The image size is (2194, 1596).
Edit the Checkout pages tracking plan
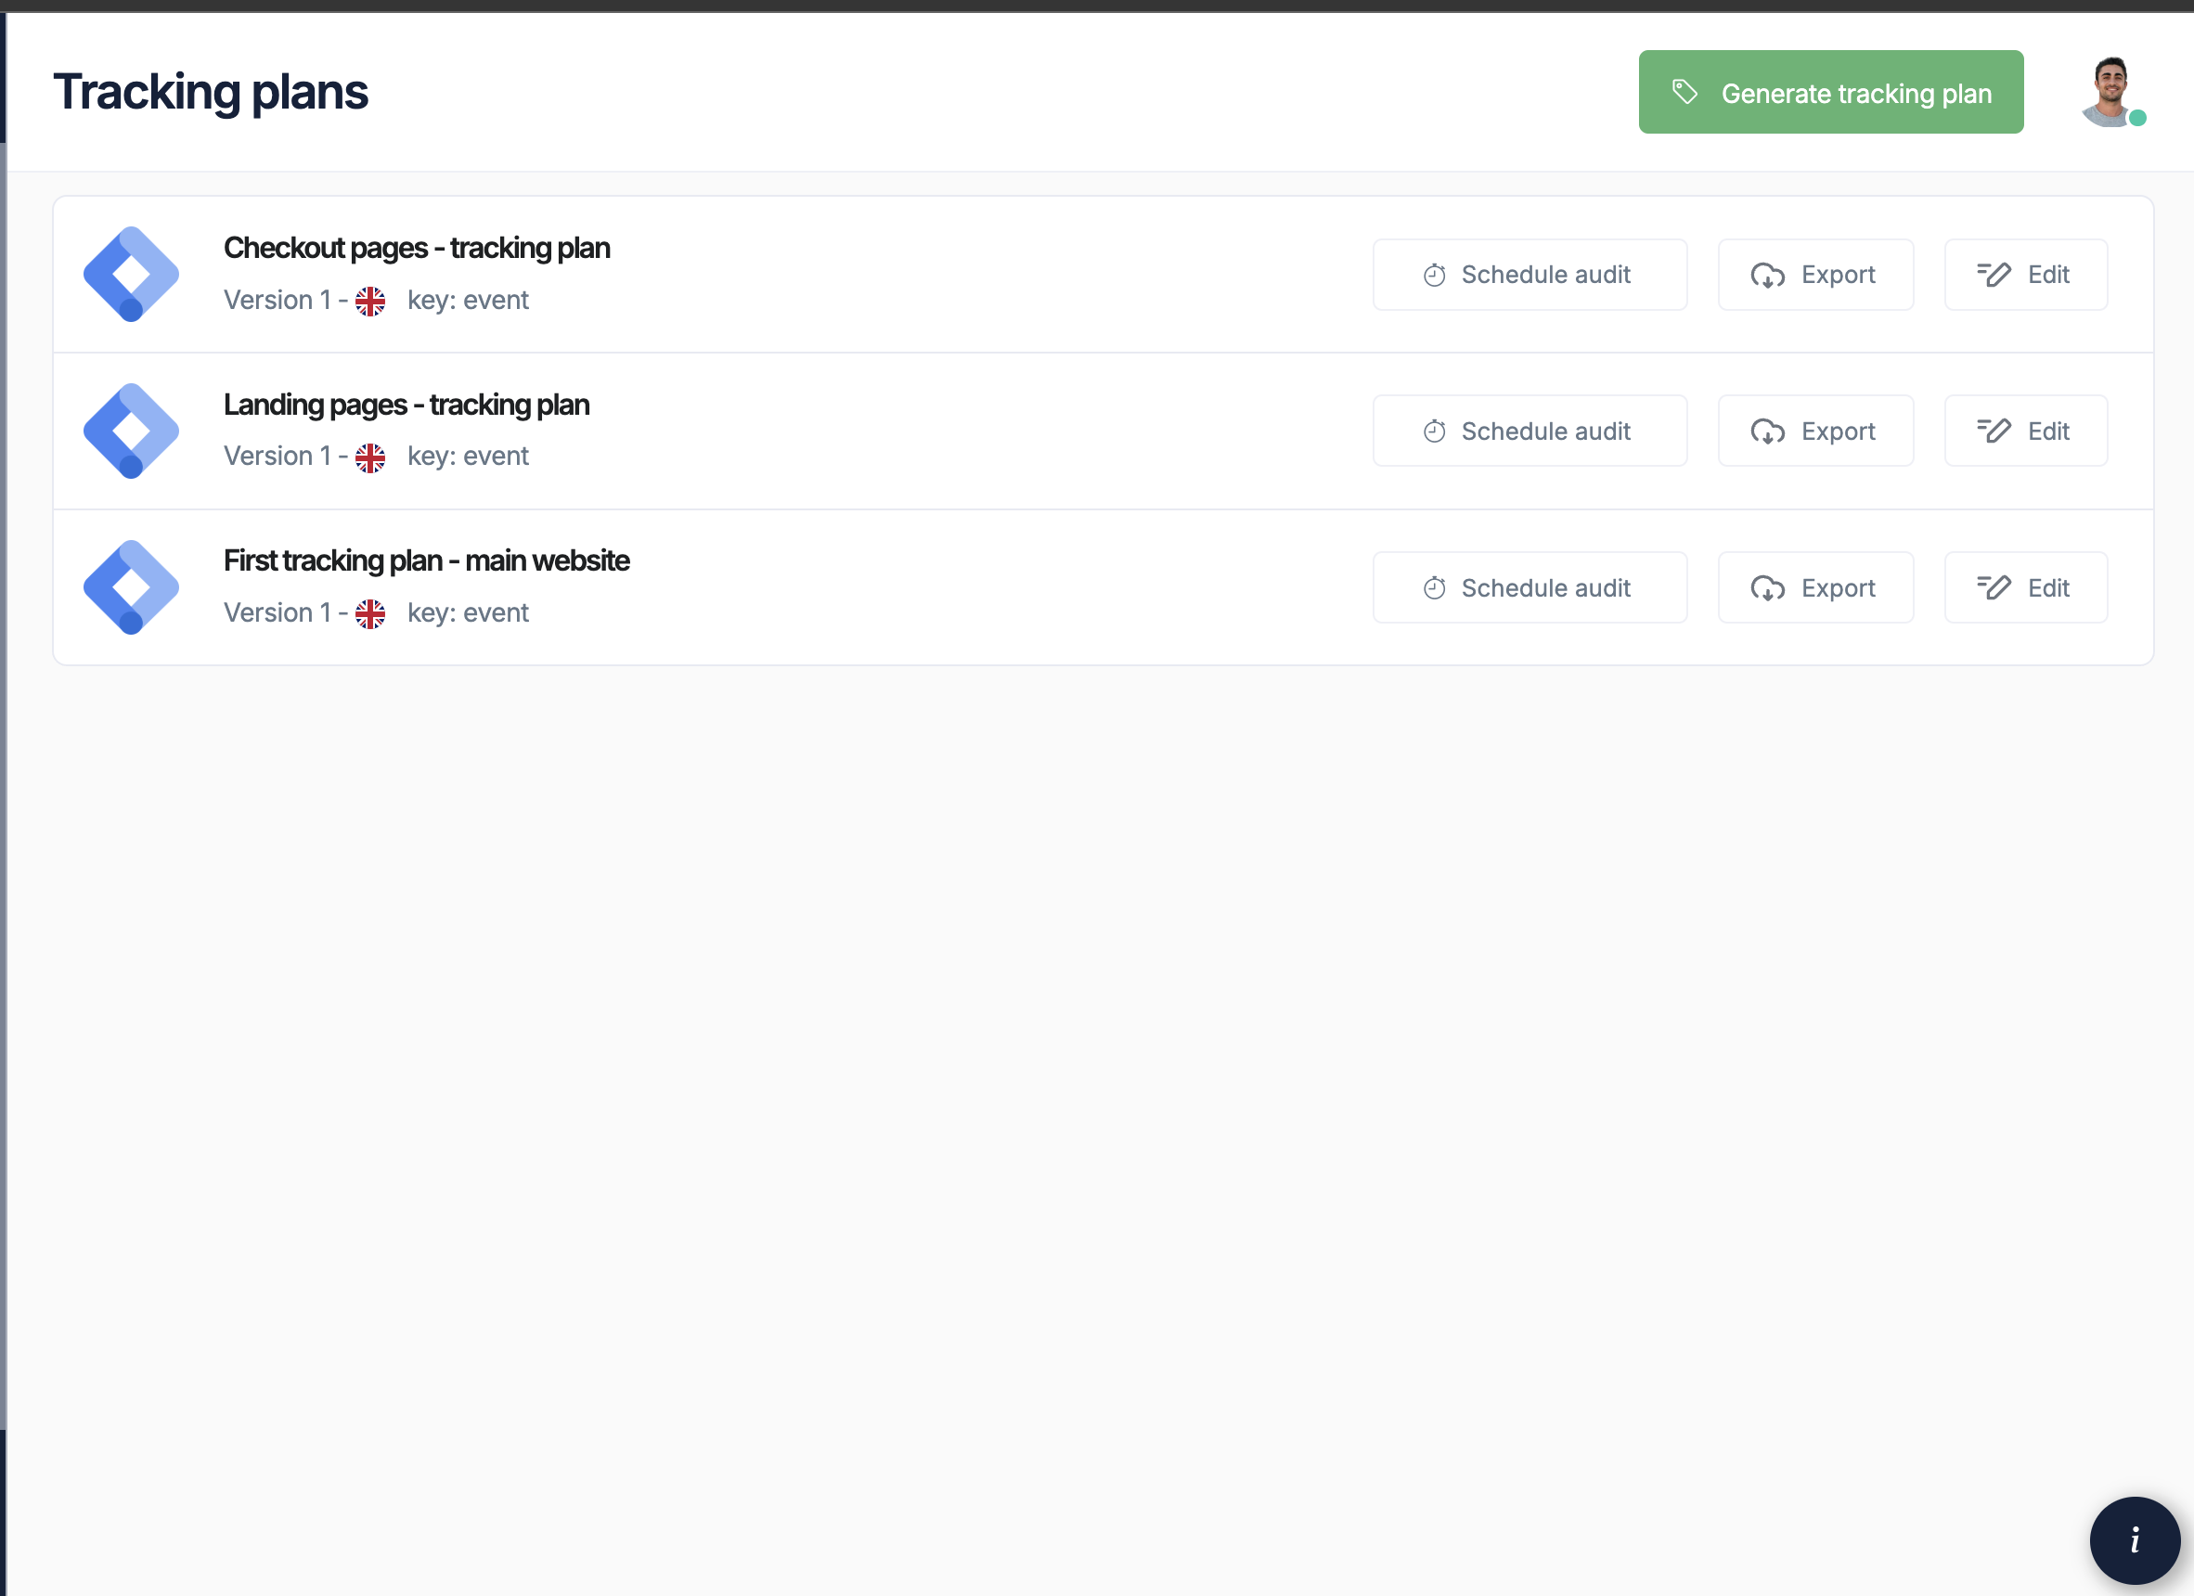(x=2025, y=275)
